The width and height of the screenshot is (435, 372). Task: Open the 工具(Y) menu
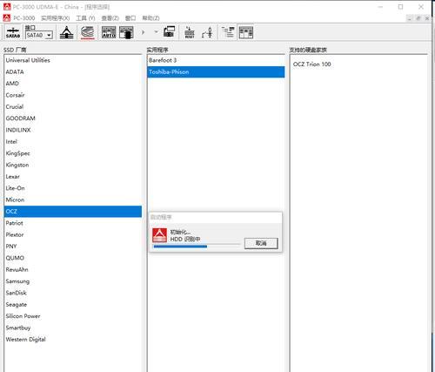click(x=85, y=18)
